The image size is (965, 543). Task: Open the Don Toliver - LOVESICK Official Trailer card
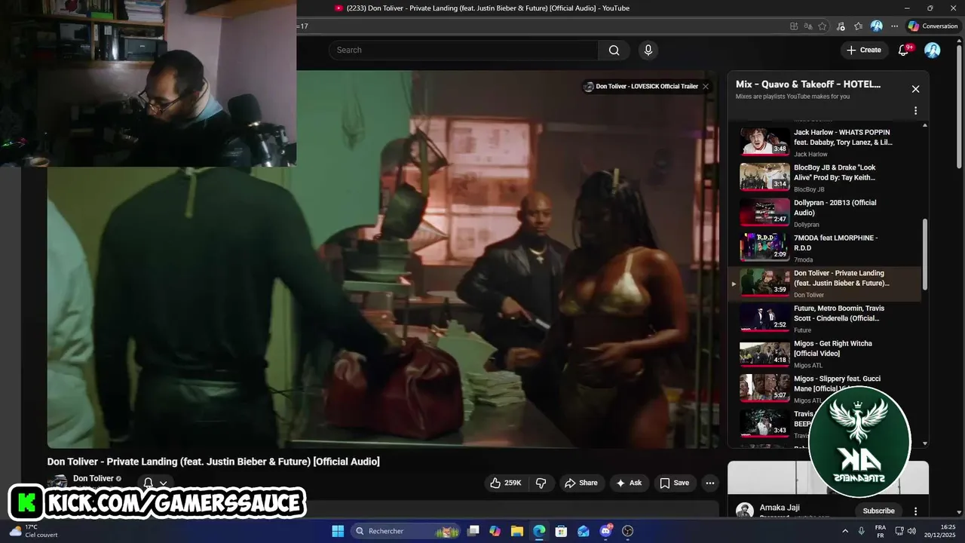coord(641,86)
